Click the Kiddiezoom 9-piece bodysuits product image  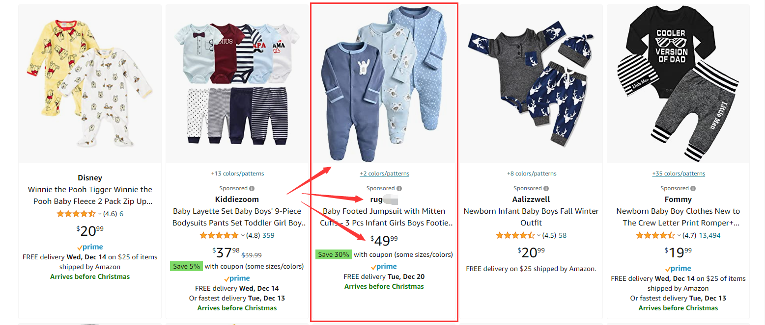coord(237,83)
